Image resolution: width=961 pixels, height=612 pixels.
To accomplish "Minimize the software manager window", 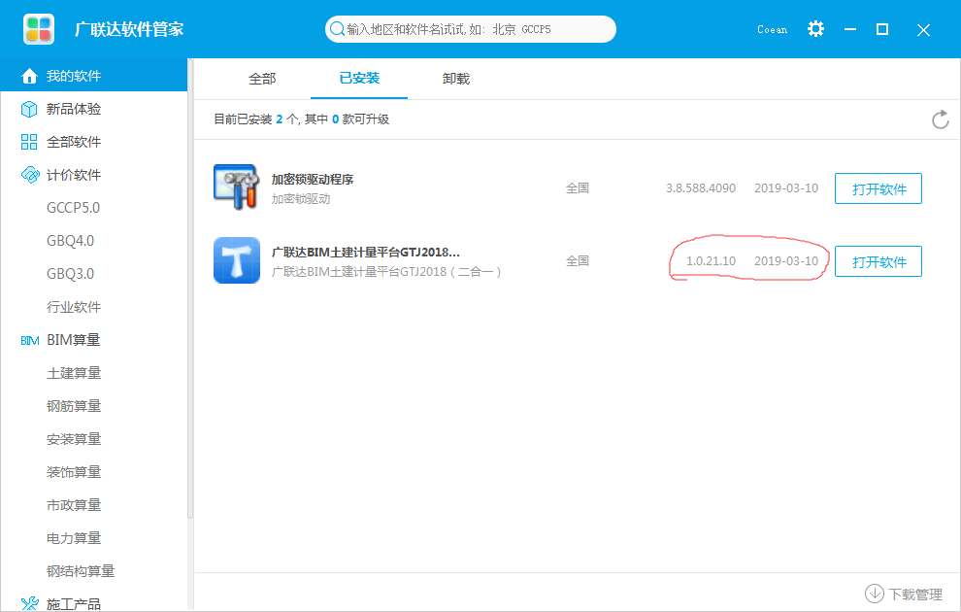I will point(849,29).
